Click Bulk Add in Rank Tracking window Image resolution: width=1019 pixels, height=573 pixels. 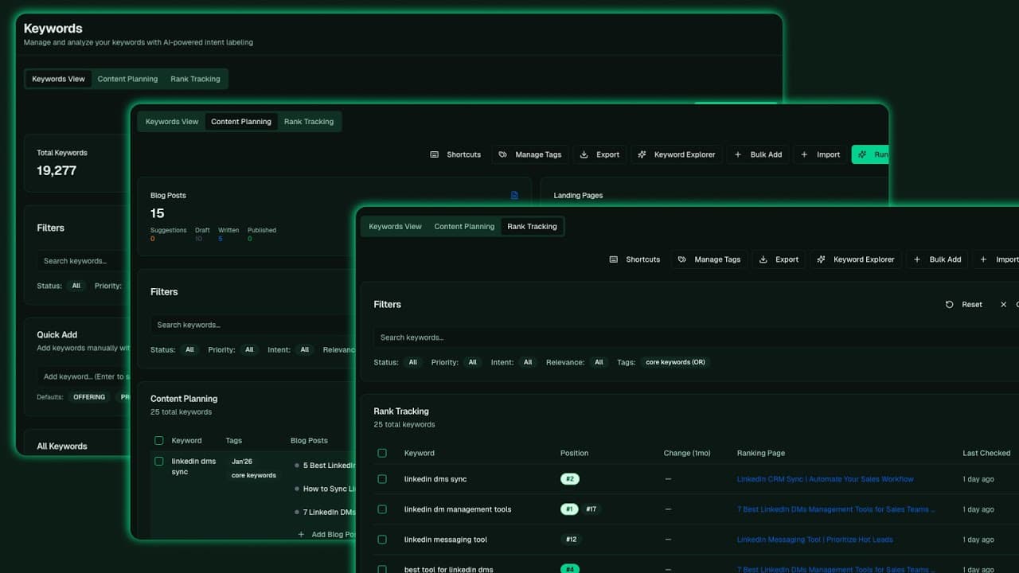click(x=937, y=259)
